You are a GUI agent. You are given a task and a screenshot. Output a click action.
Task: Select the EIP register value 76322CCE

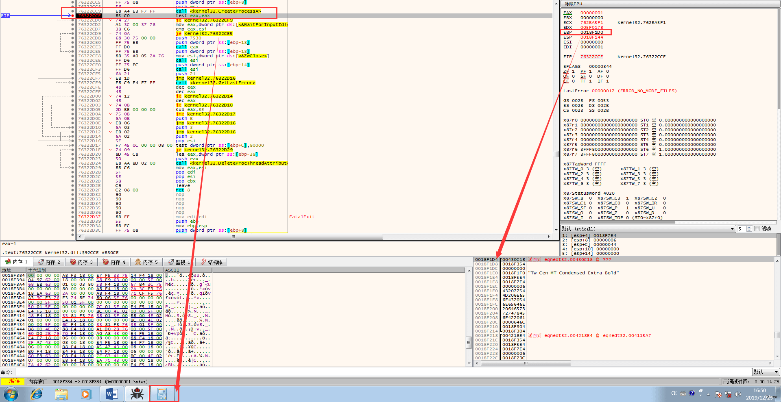tap(592, 57)
